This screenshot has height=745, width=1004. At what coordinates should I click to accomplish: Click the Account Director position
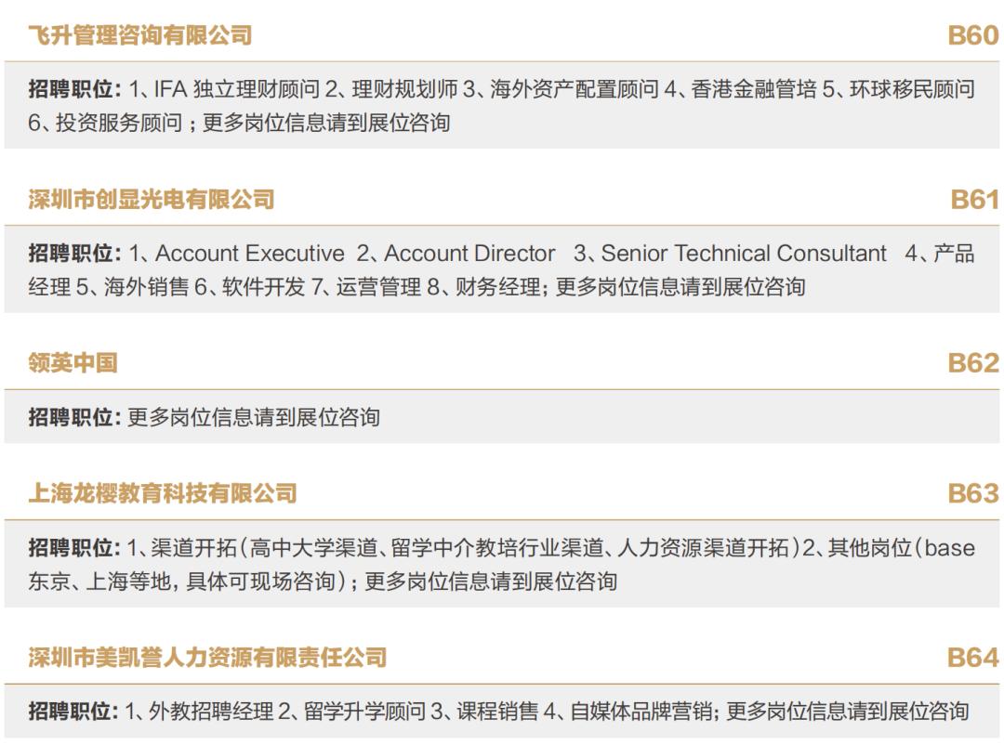[469, 254]
